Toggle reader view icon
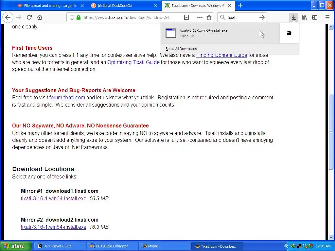Screen dimensions: 335x251 click(186, 17)
